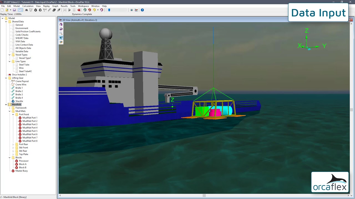Expand the Framework group
355x199 pixels.
pyautogui.click(x=9, y=108)
